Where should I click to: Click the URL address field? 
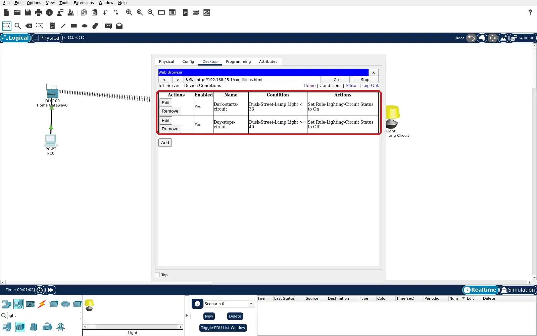click(x=258, y=80)
